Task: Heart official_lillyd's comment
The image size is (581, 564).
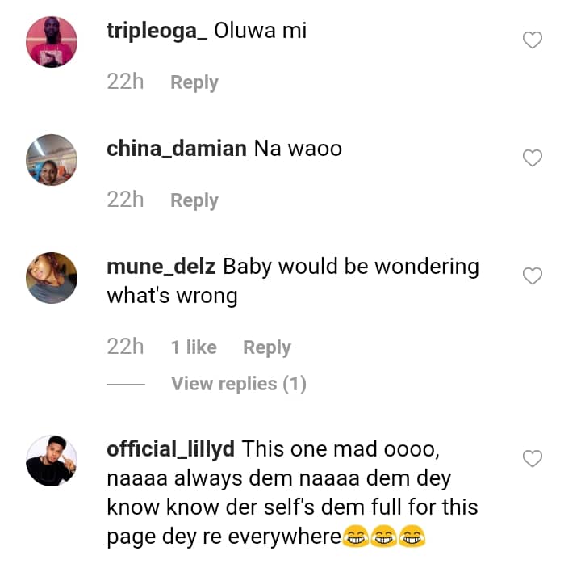Action: 533,459
